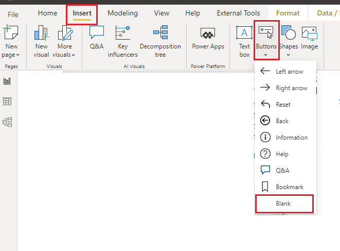This screenshot has width=340, height=251.
Task: Switch to the Home ribbon tab
Action: (47, 13)
